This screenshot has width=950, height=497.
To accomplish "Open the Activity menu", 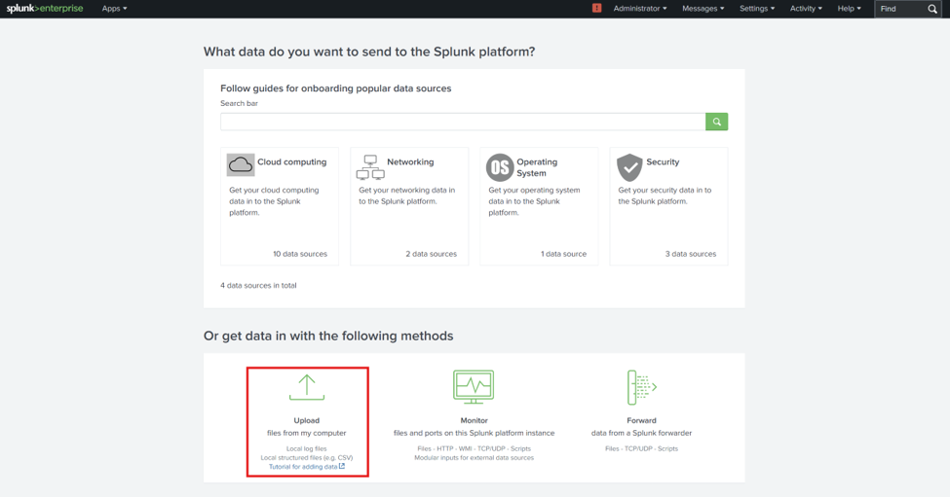I will click(x=806, y=9).
